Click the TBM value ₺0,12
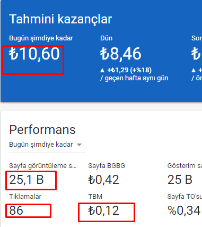Image resolution: width=202 pixels, height=227 pixels. tap(103, 211)
